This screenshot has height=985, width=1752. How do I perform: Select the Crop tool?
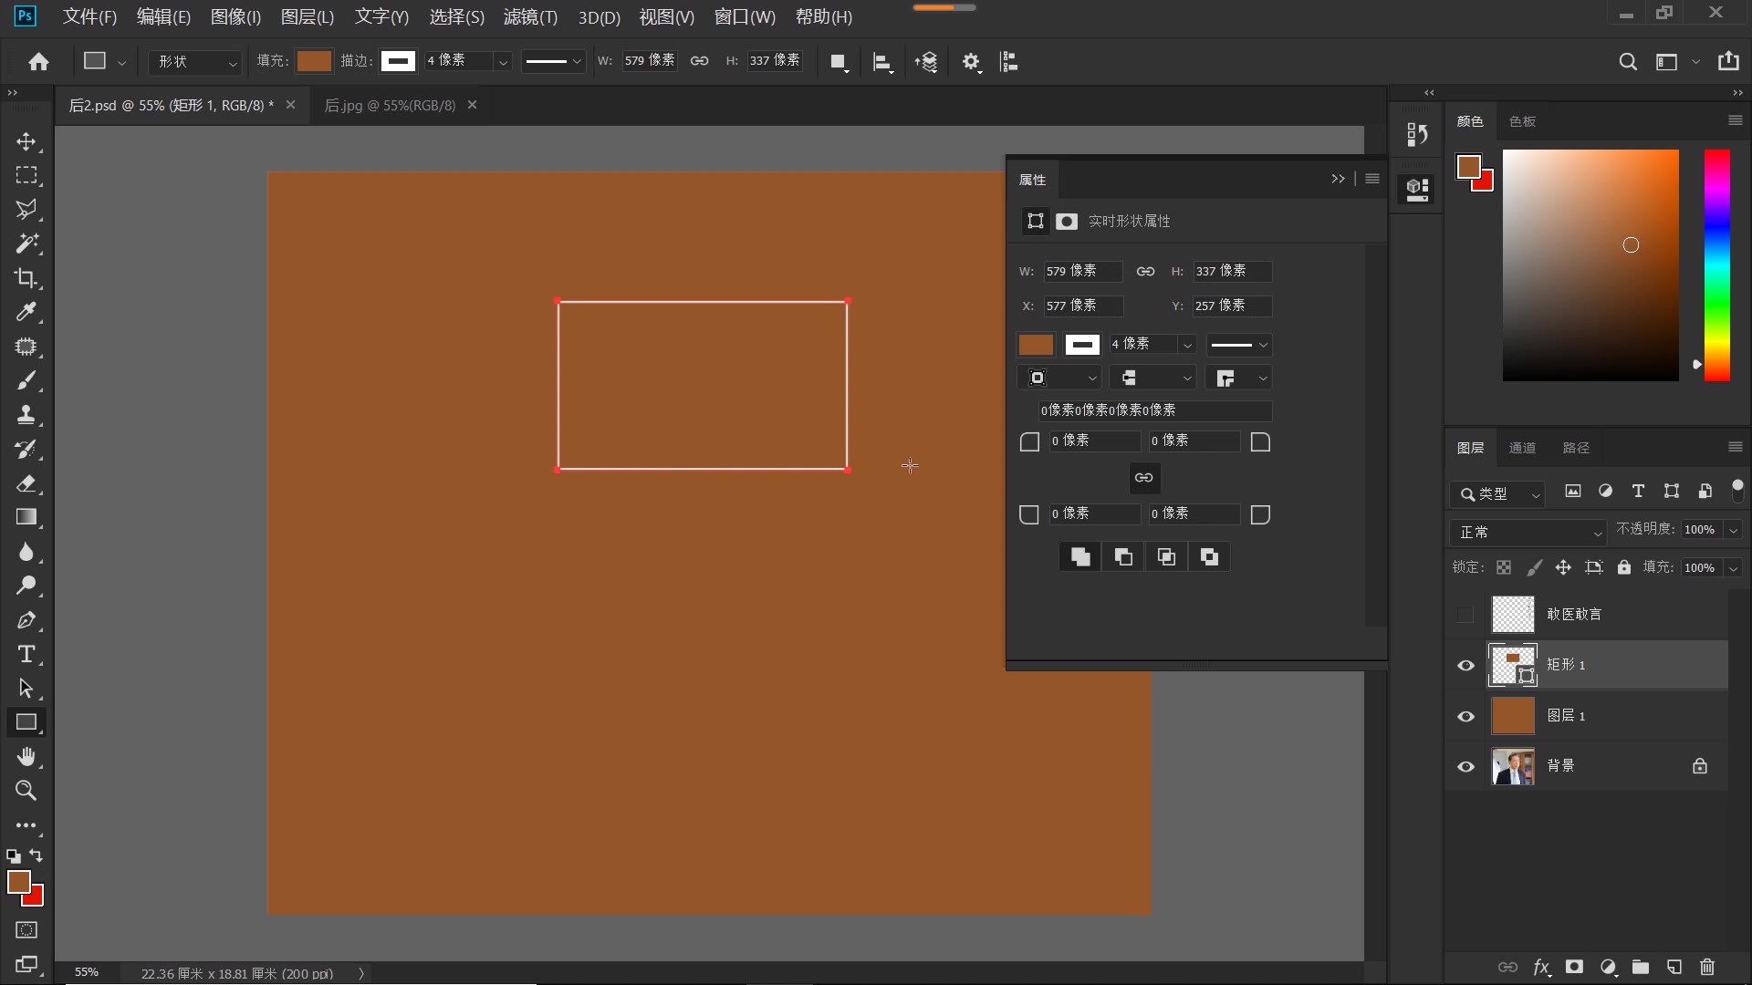point(26,278)
